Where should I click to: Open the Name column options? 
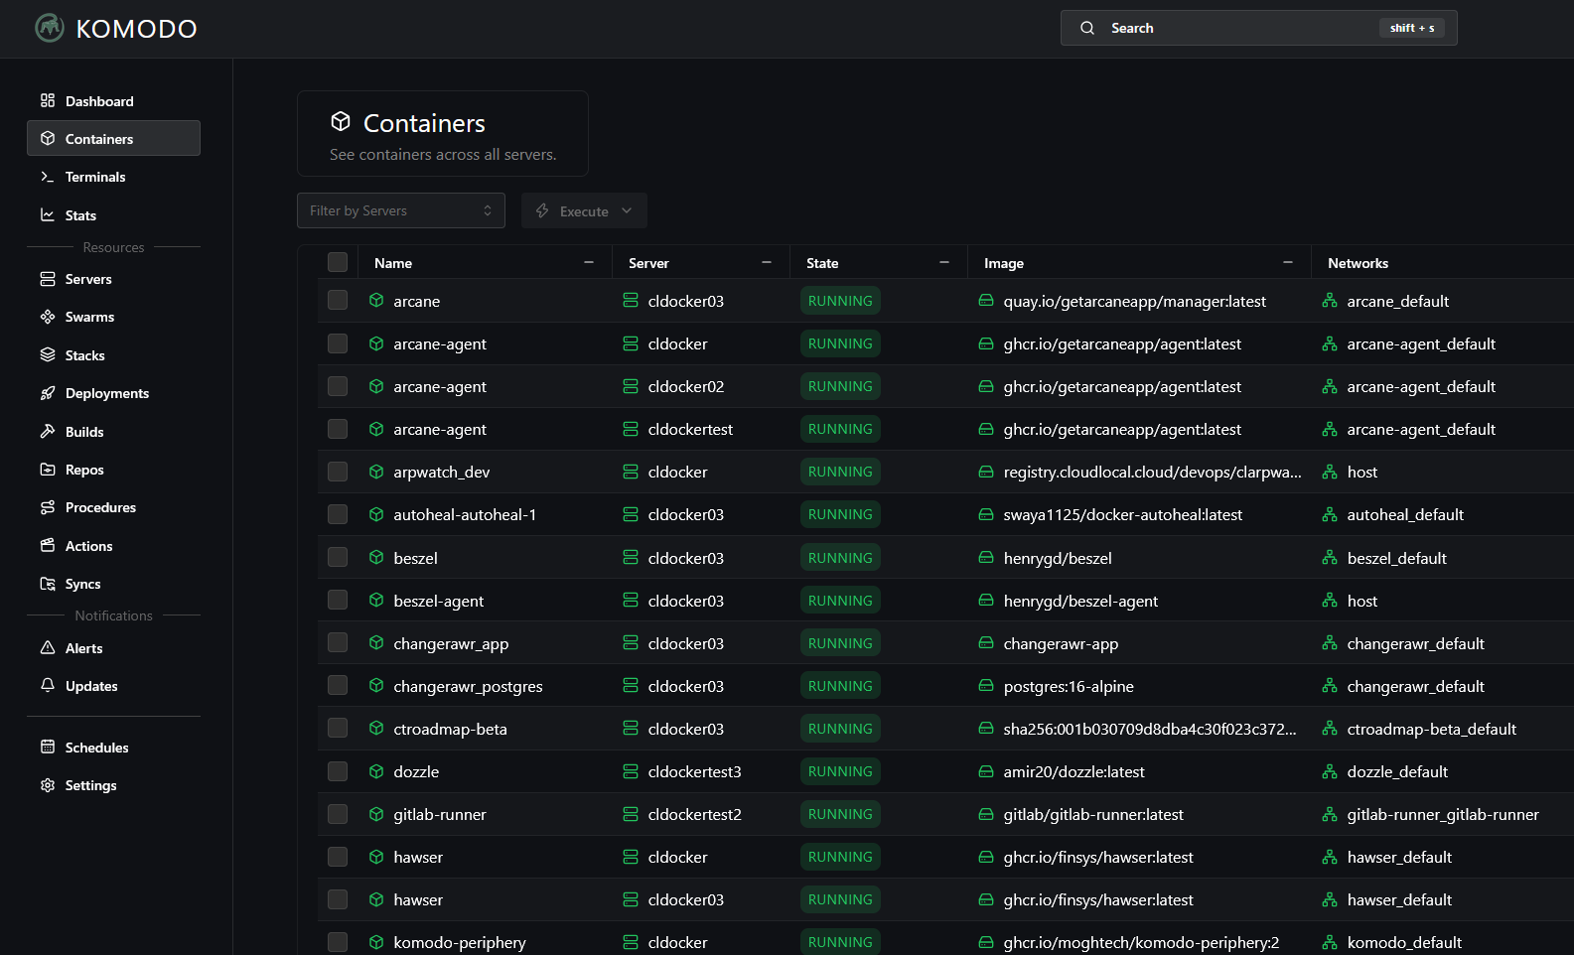[589, 262]
